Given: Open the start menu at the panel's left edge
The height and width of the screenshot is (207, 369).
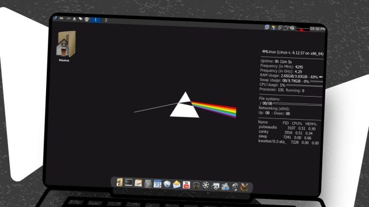Looking at the screenshot, I should click(55, 18).
